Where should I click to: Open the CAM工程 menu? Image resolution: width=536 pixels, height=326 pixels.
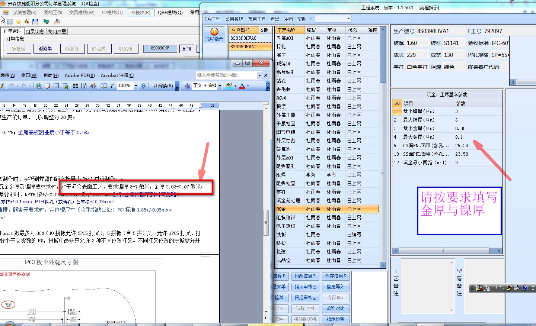point(213,19)
